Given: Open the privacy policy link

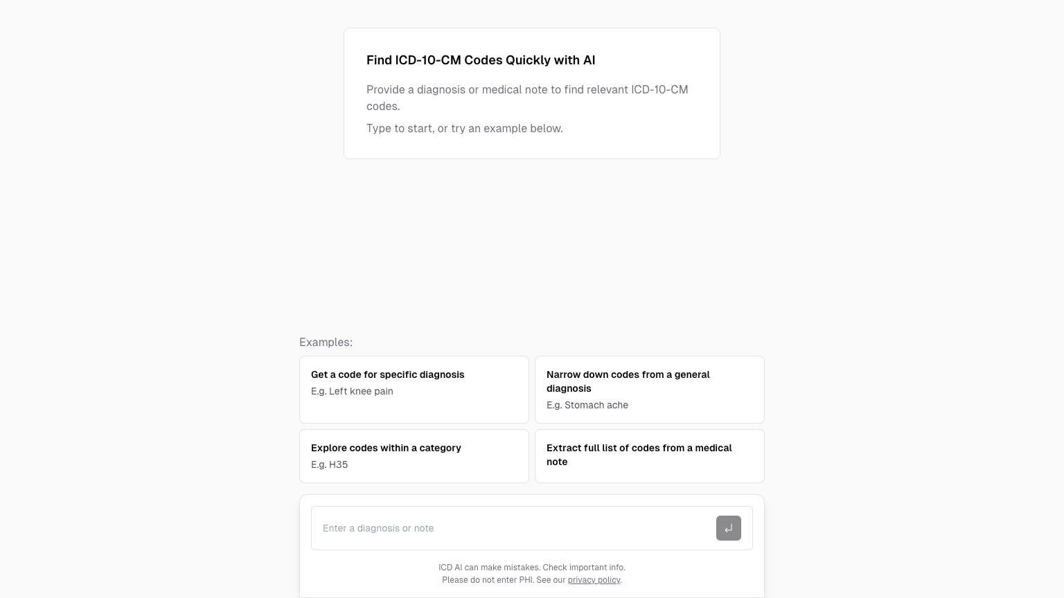Looking at the screenshot, I should click(594, 580).
